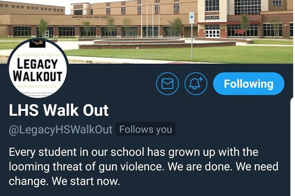Unfollow using the Following button

pos(248,84)
